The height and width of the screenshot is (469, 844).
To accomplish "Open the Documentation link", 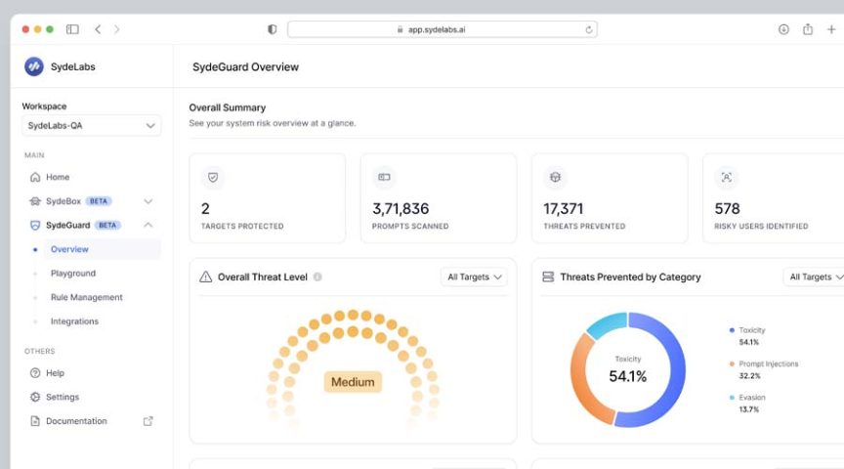I will click(76, 421).
